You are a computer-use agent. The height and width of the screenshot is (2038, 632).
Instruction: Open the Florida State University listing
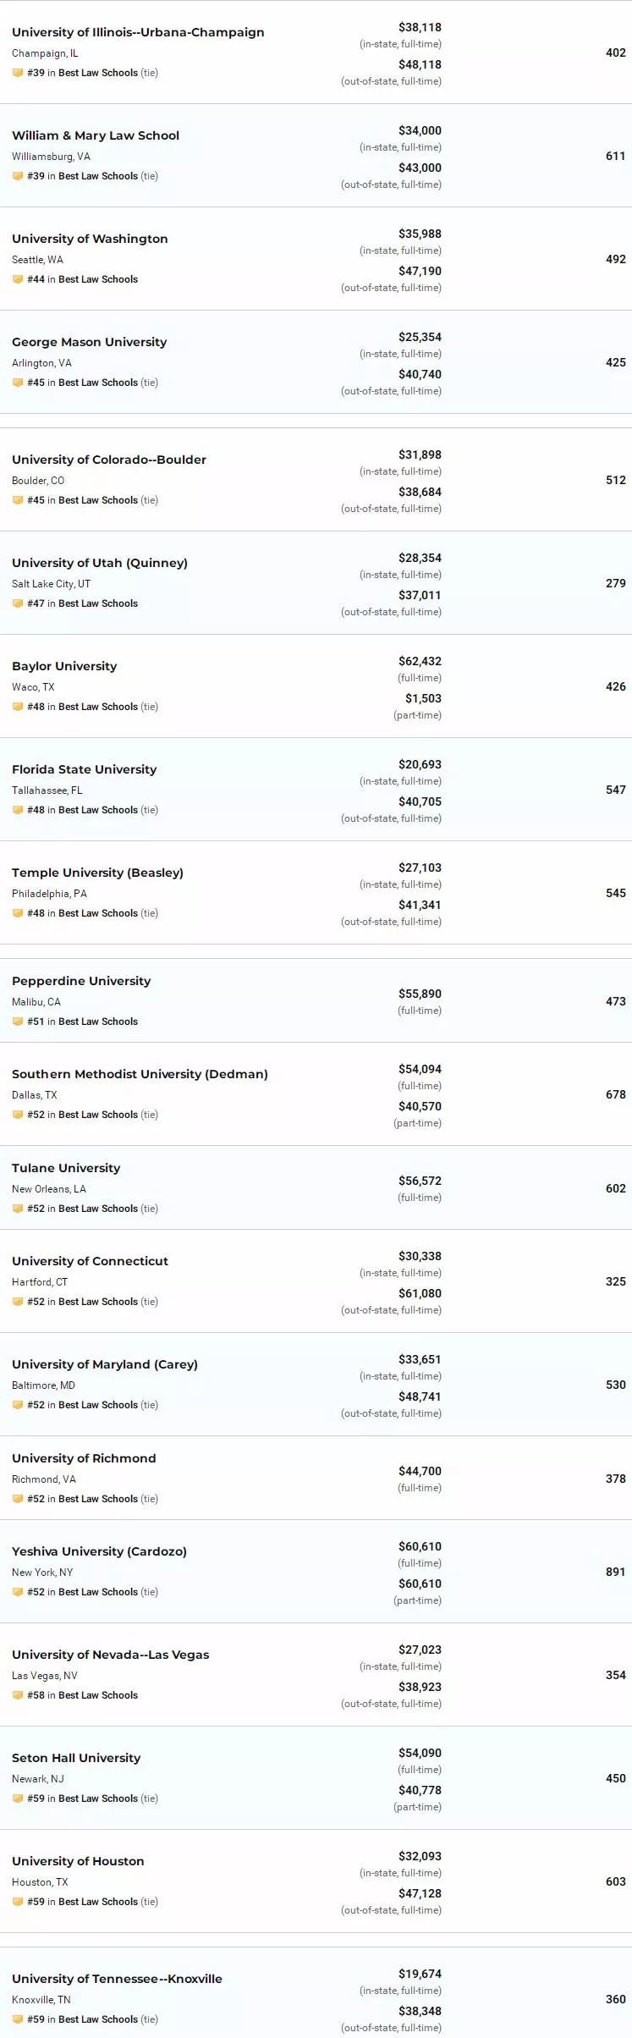click(x=84, y=769)
